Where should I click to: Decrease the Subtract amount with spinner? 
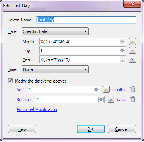coord(101,101)
